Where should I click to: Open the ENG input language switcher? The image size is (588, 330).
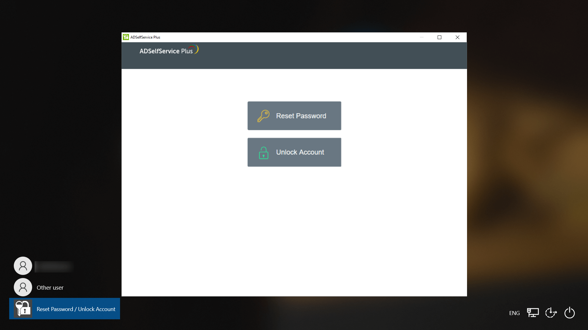(x=514, y=313)
